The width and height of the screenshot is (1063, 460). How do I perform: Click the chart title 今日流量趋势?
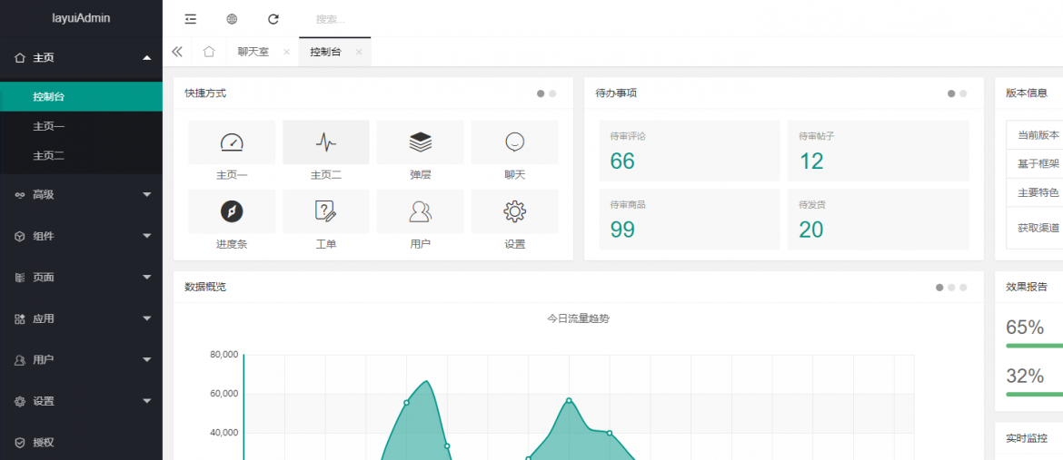point(578,318)
